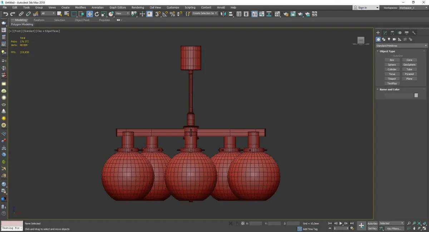Image resolution: width=429 pixels, height=232 pixels.
Task: Open the Standard Primitives dropdown
Action: pos(401,46)
